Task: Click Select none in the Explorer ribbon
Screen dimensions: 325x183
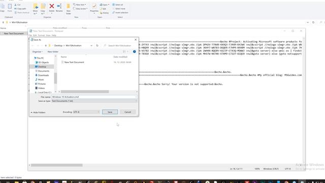Action: 119,9
